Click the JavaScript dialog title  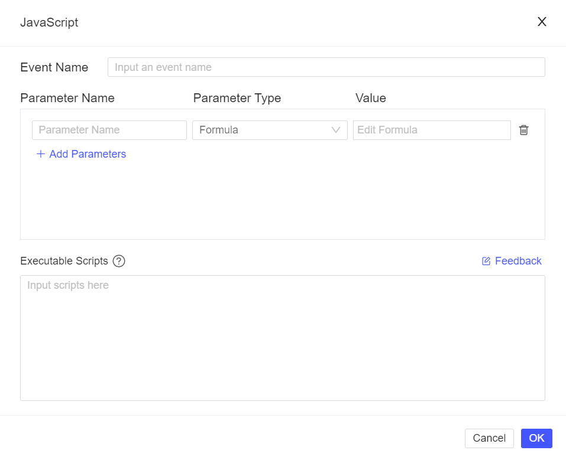coord(50,22)
